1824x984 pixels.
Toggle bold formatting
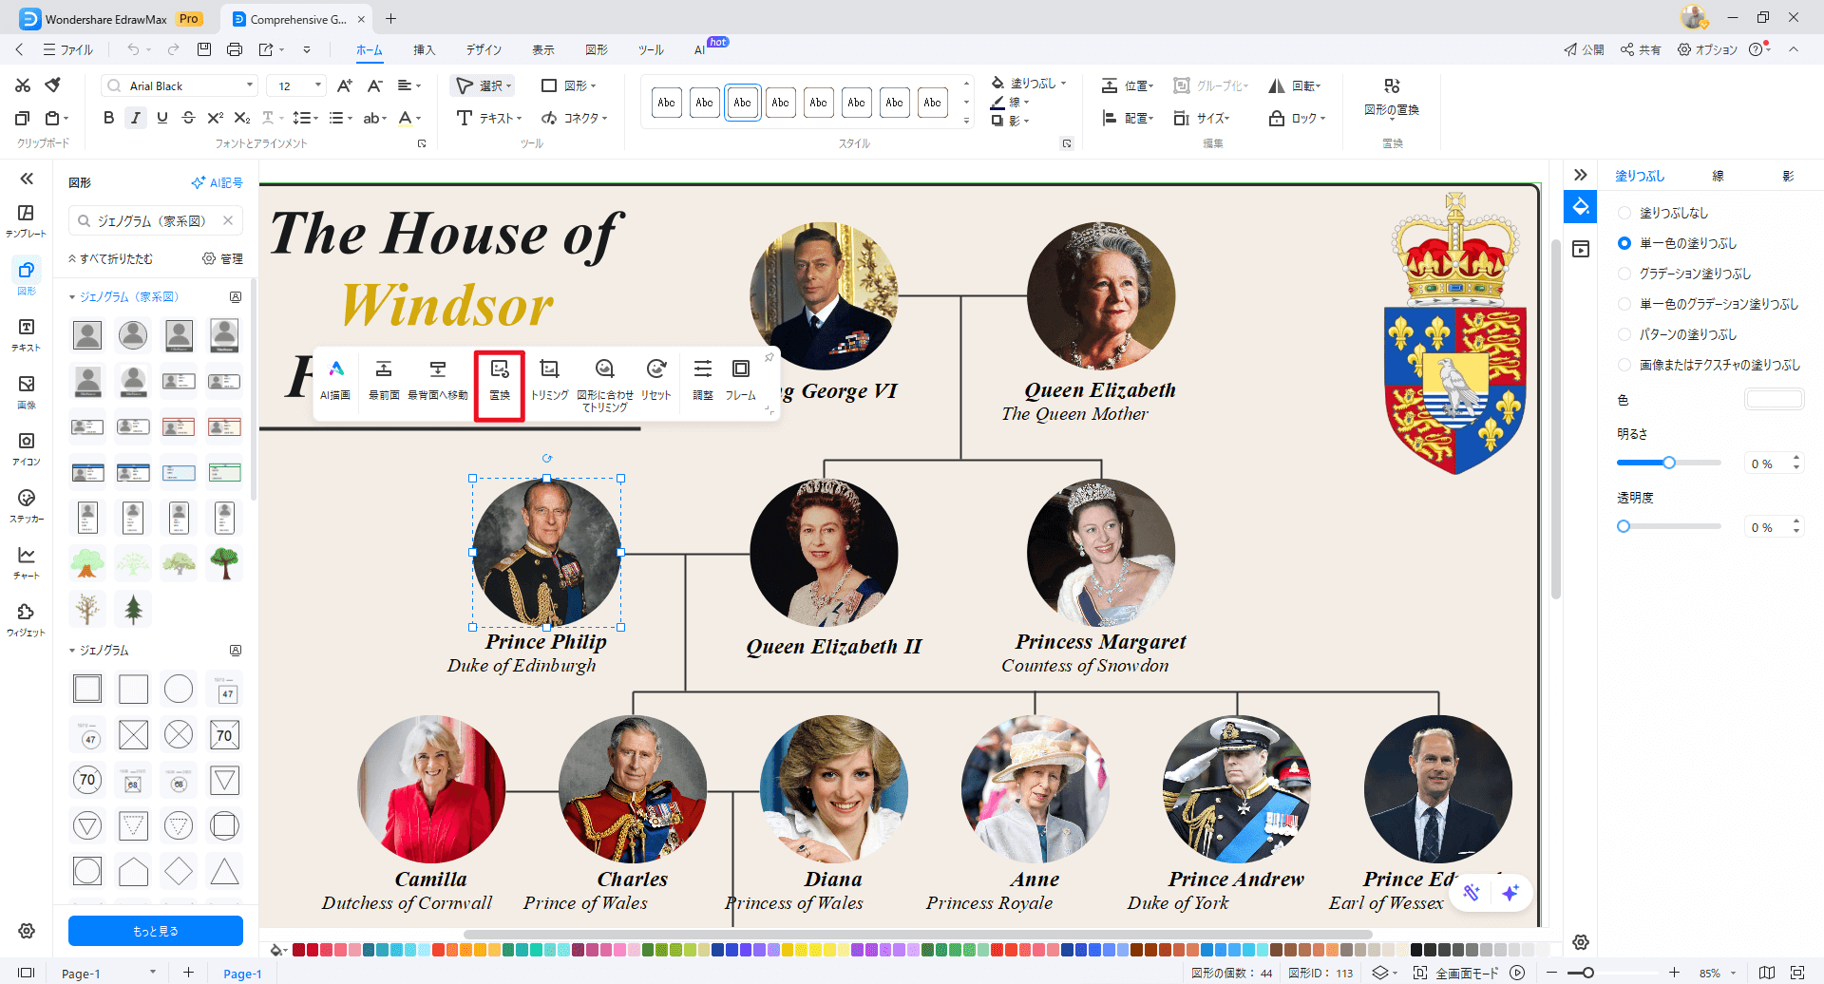click(108, 118)
